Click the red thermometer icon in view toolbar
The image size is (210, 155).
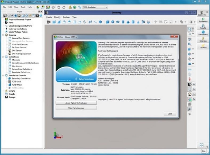point(190,79)
